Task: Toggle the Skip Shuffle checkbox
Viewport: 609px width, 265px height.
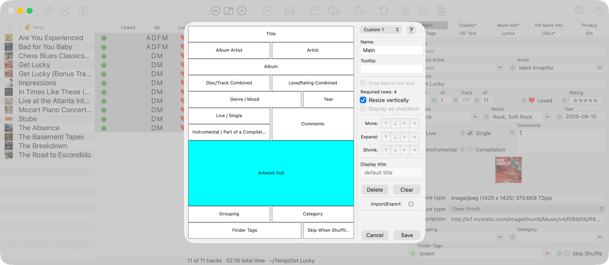Action: (x=566, y=254)
